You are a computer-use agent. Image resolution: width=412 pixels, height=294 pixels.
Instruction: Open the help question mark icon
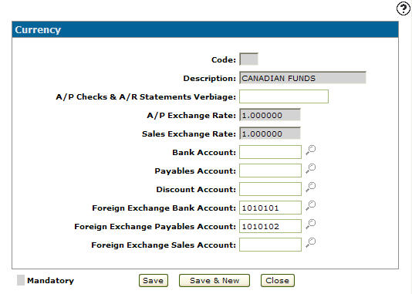[x=403, y=8]
